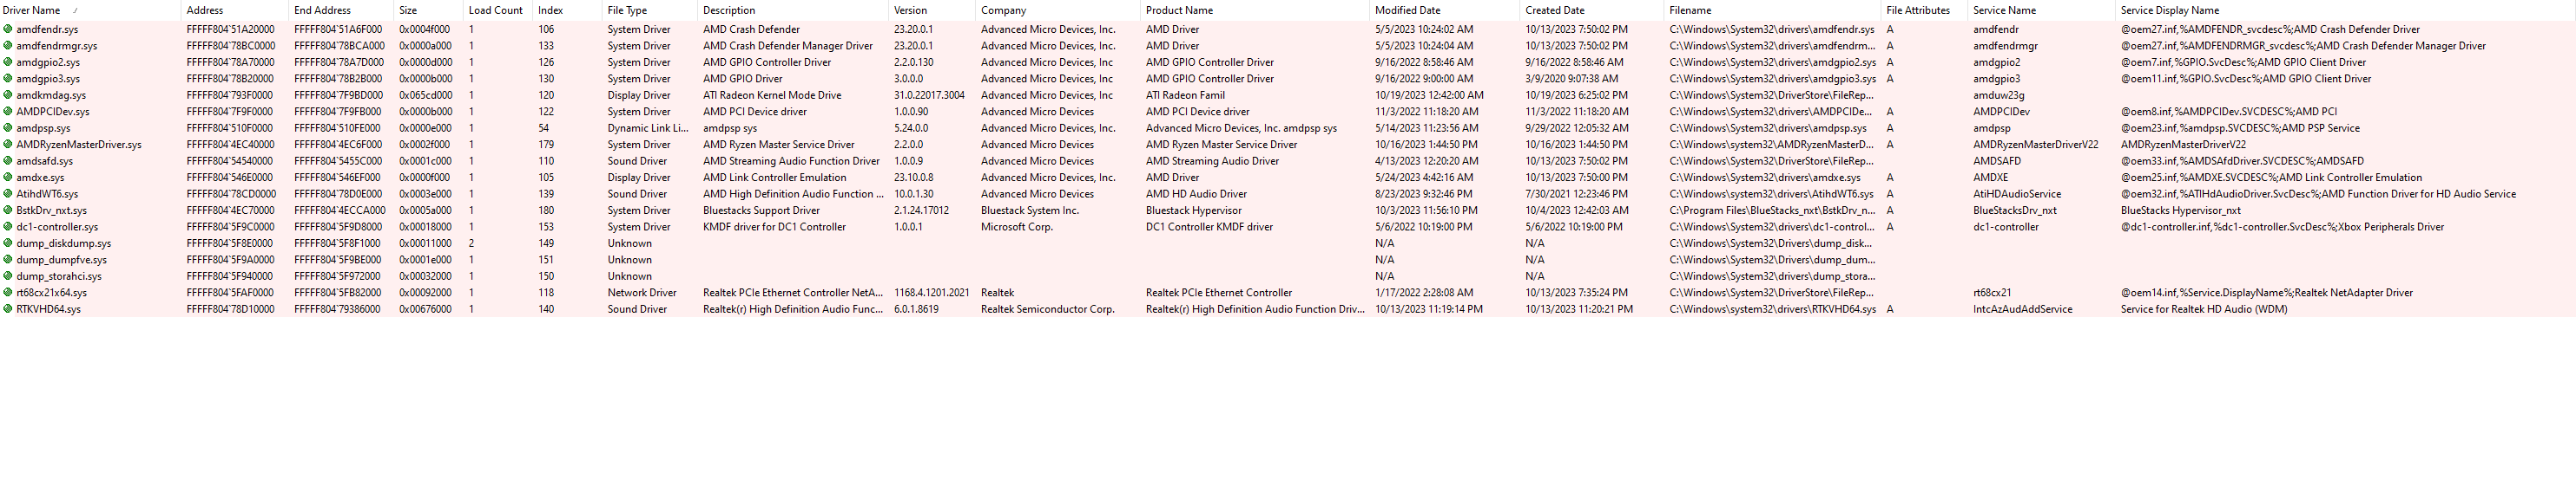The image size is (2576, 492).
Task: Click the green icon for dump_dumpfve.sys
Action: coord(8,260)
